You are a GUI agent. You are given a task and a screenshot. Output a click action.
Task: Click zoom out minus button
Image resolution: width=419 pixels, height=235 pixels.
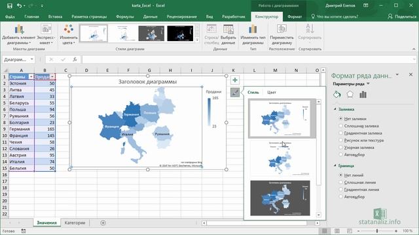358,231
